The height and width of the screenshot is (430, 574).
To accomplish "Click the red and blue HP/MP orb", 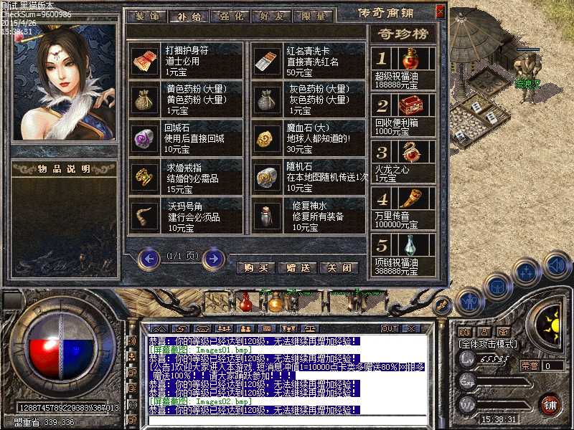I will [61, 347].
